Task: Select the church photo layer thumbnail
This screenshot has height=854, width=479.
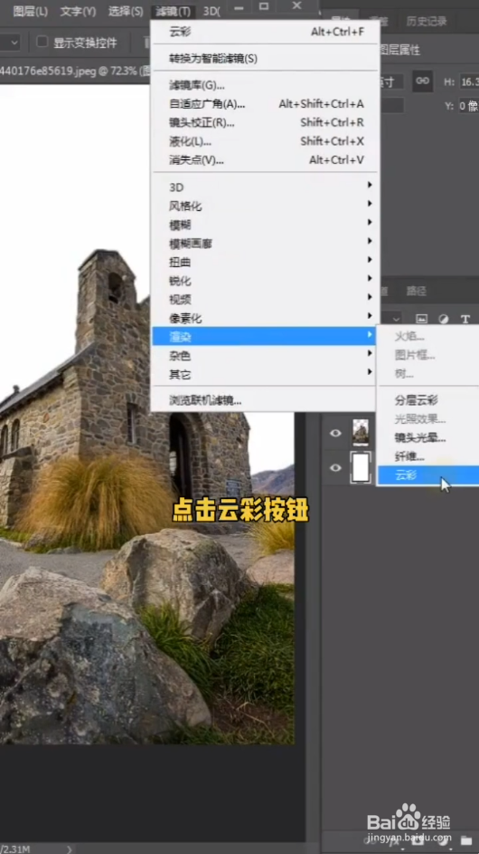Action: point(361,432)
